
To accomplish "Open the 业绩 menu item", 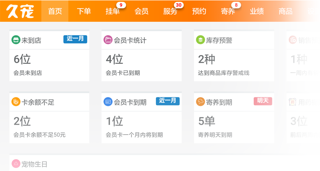I will pos(257,11).
